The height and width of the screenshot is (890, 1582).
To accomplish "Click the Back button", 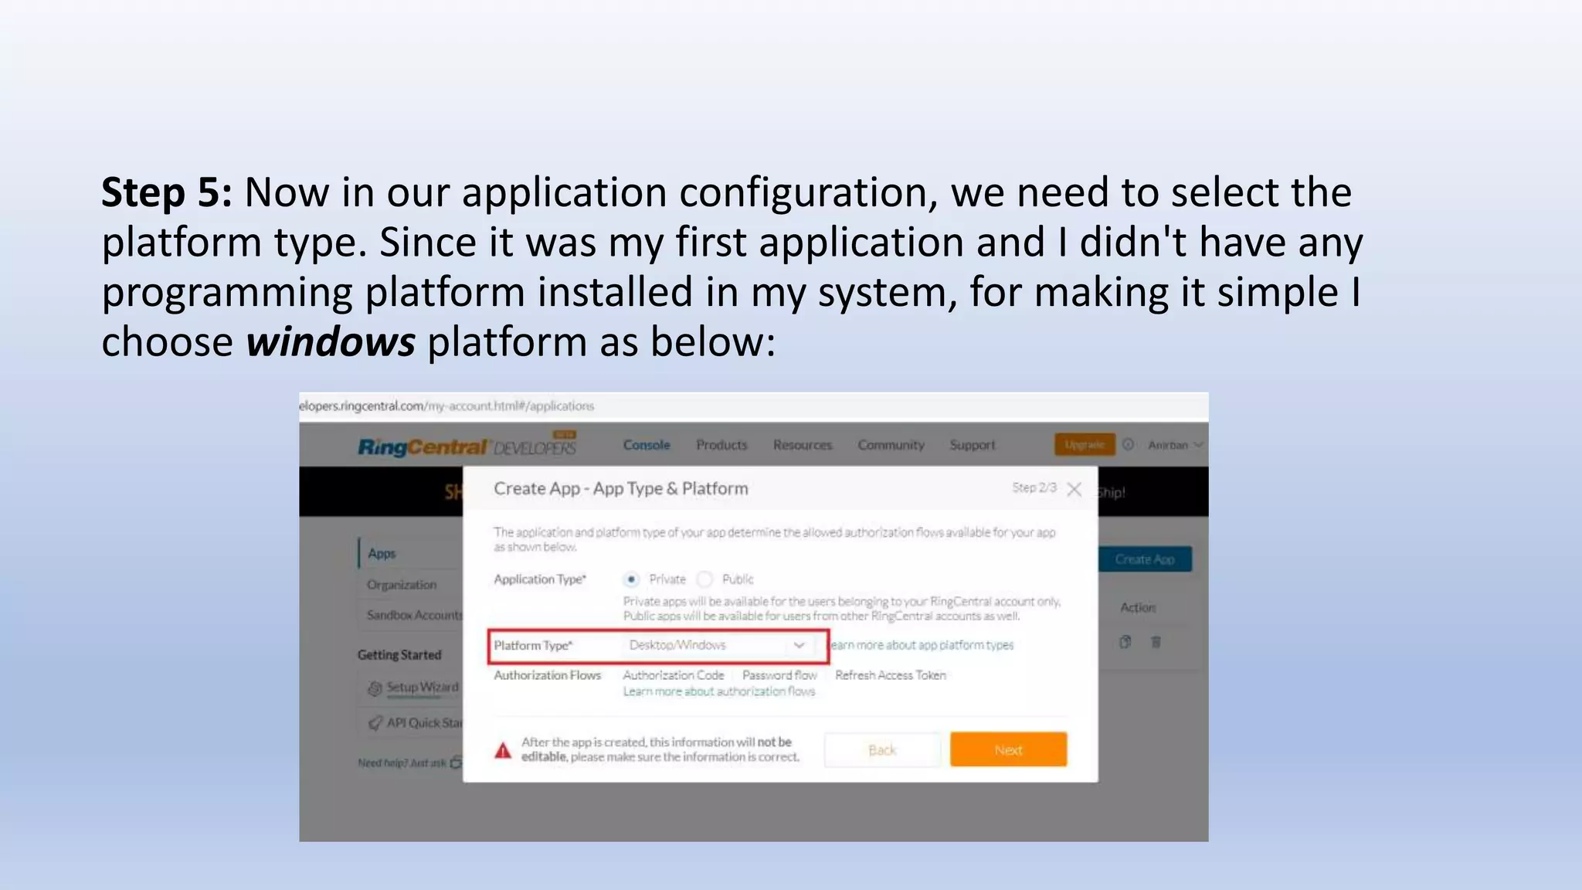I will pos(882,749).
